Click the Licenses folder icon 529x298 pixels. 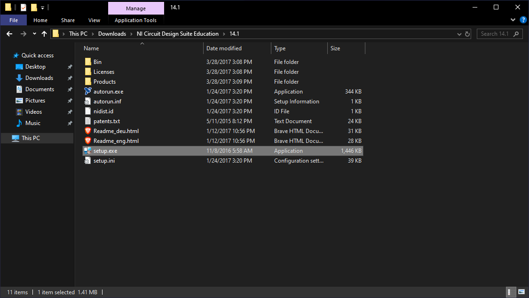(88, 71)
